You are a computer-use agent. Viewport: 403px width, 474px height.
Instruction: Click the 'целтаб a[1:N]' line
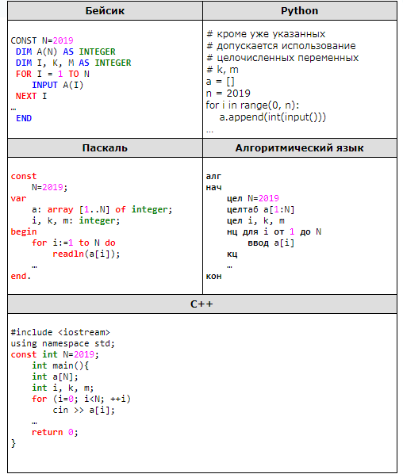coord(261,210)
